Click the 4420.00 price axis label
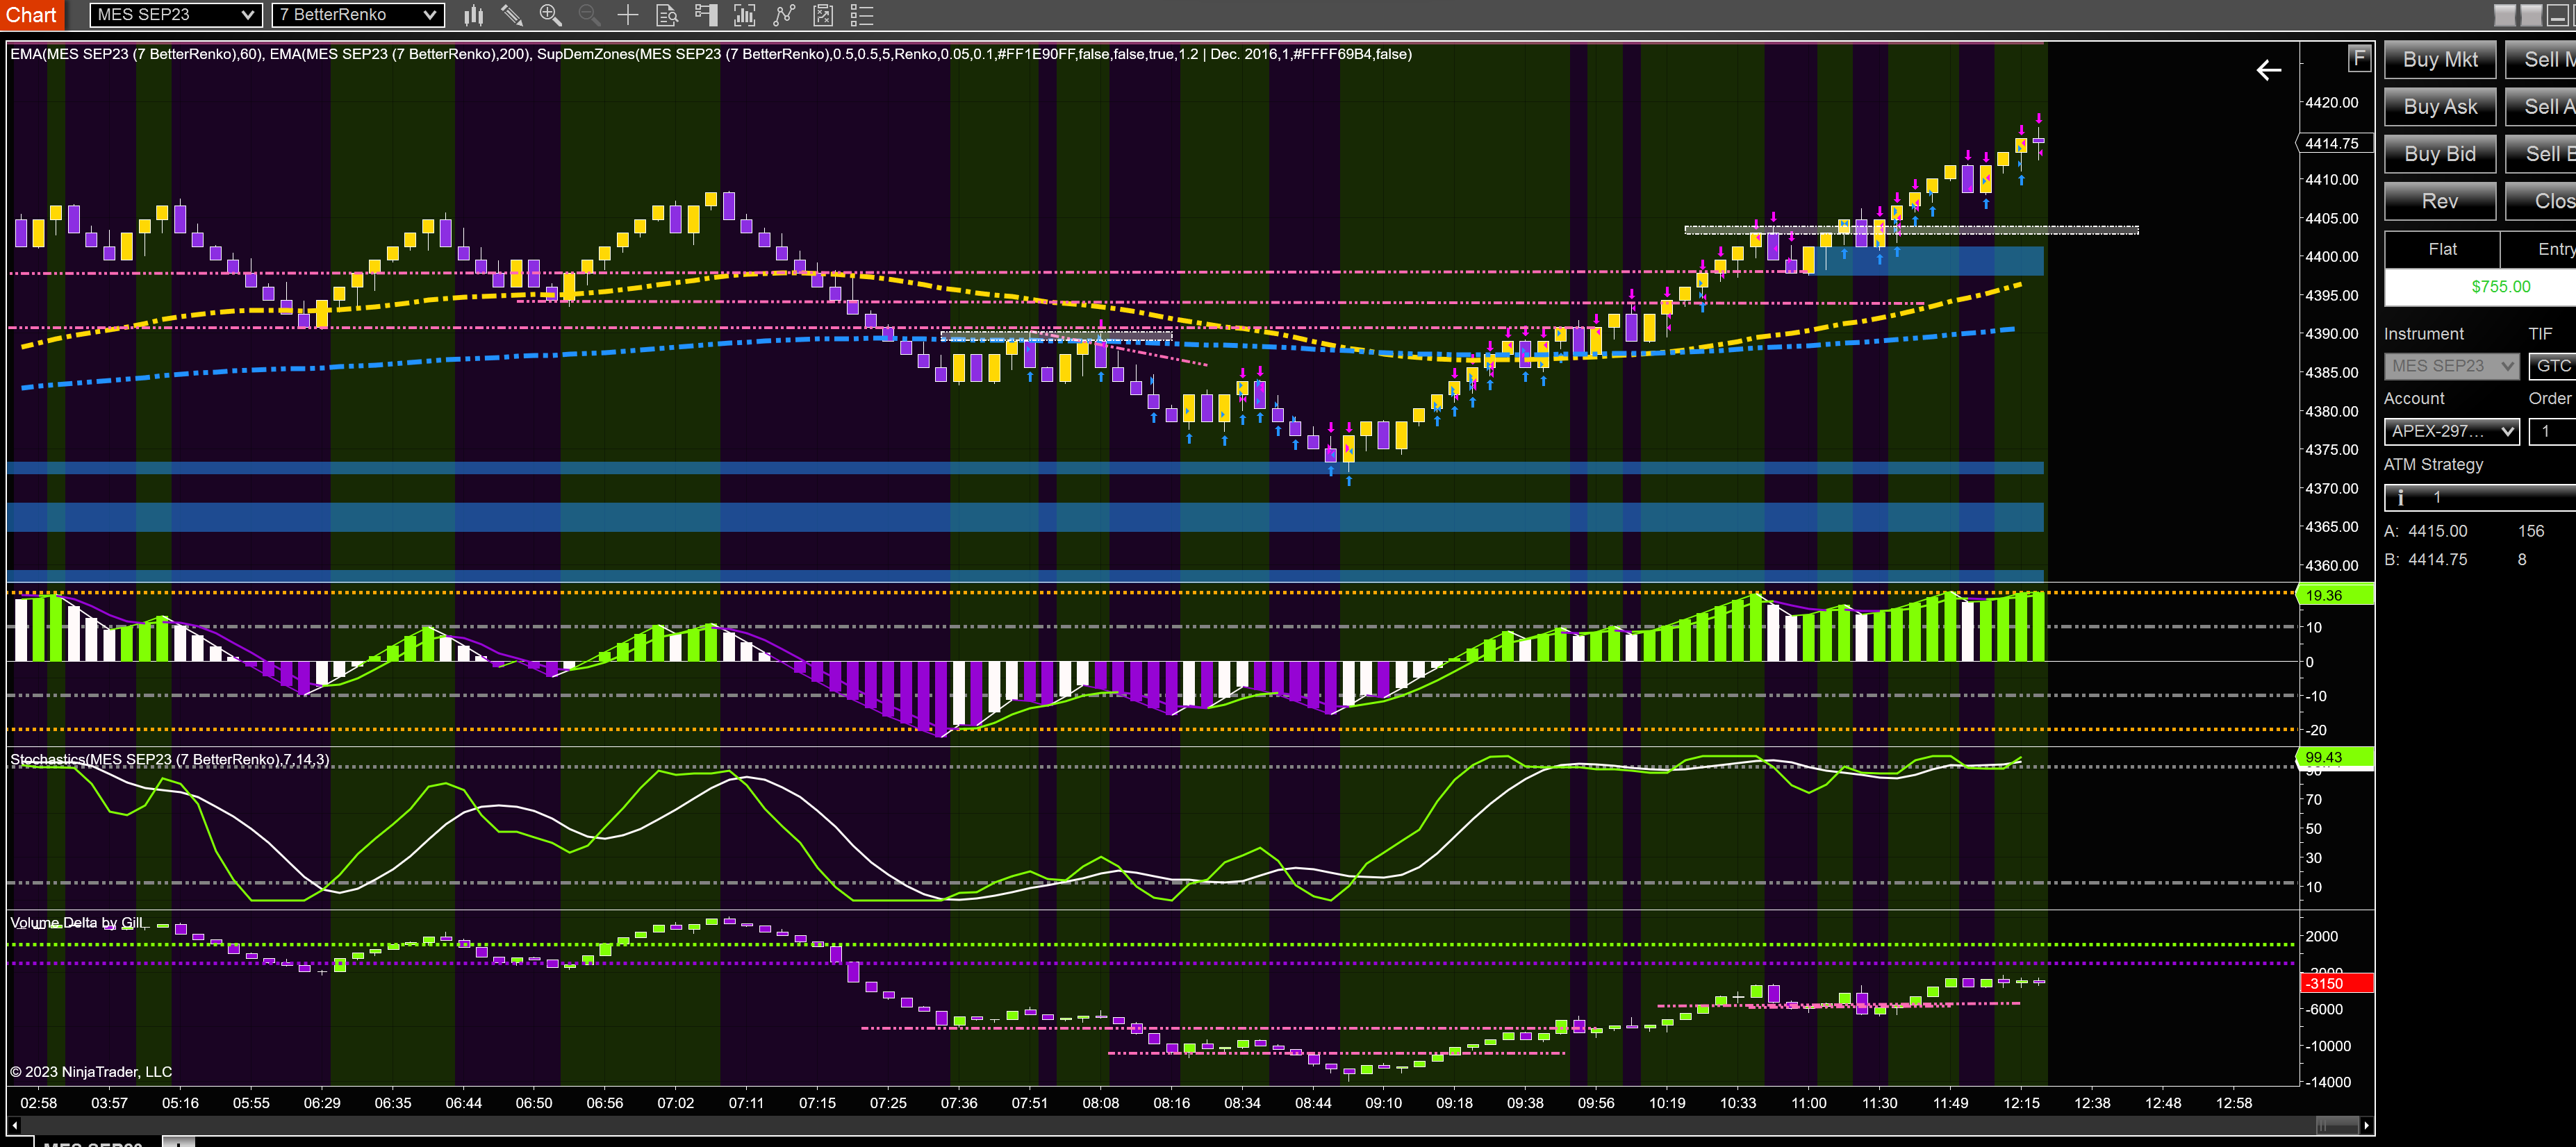This screenshot has width=2576, height=1147. pos(2331,103)
